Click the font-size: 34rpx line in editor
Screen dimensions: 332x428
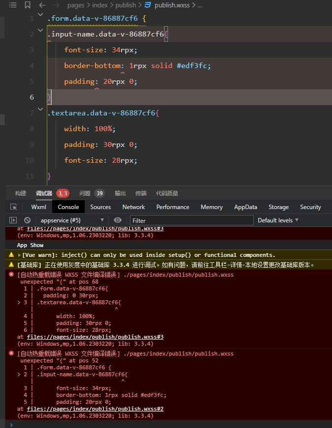[x=101, y=50]
